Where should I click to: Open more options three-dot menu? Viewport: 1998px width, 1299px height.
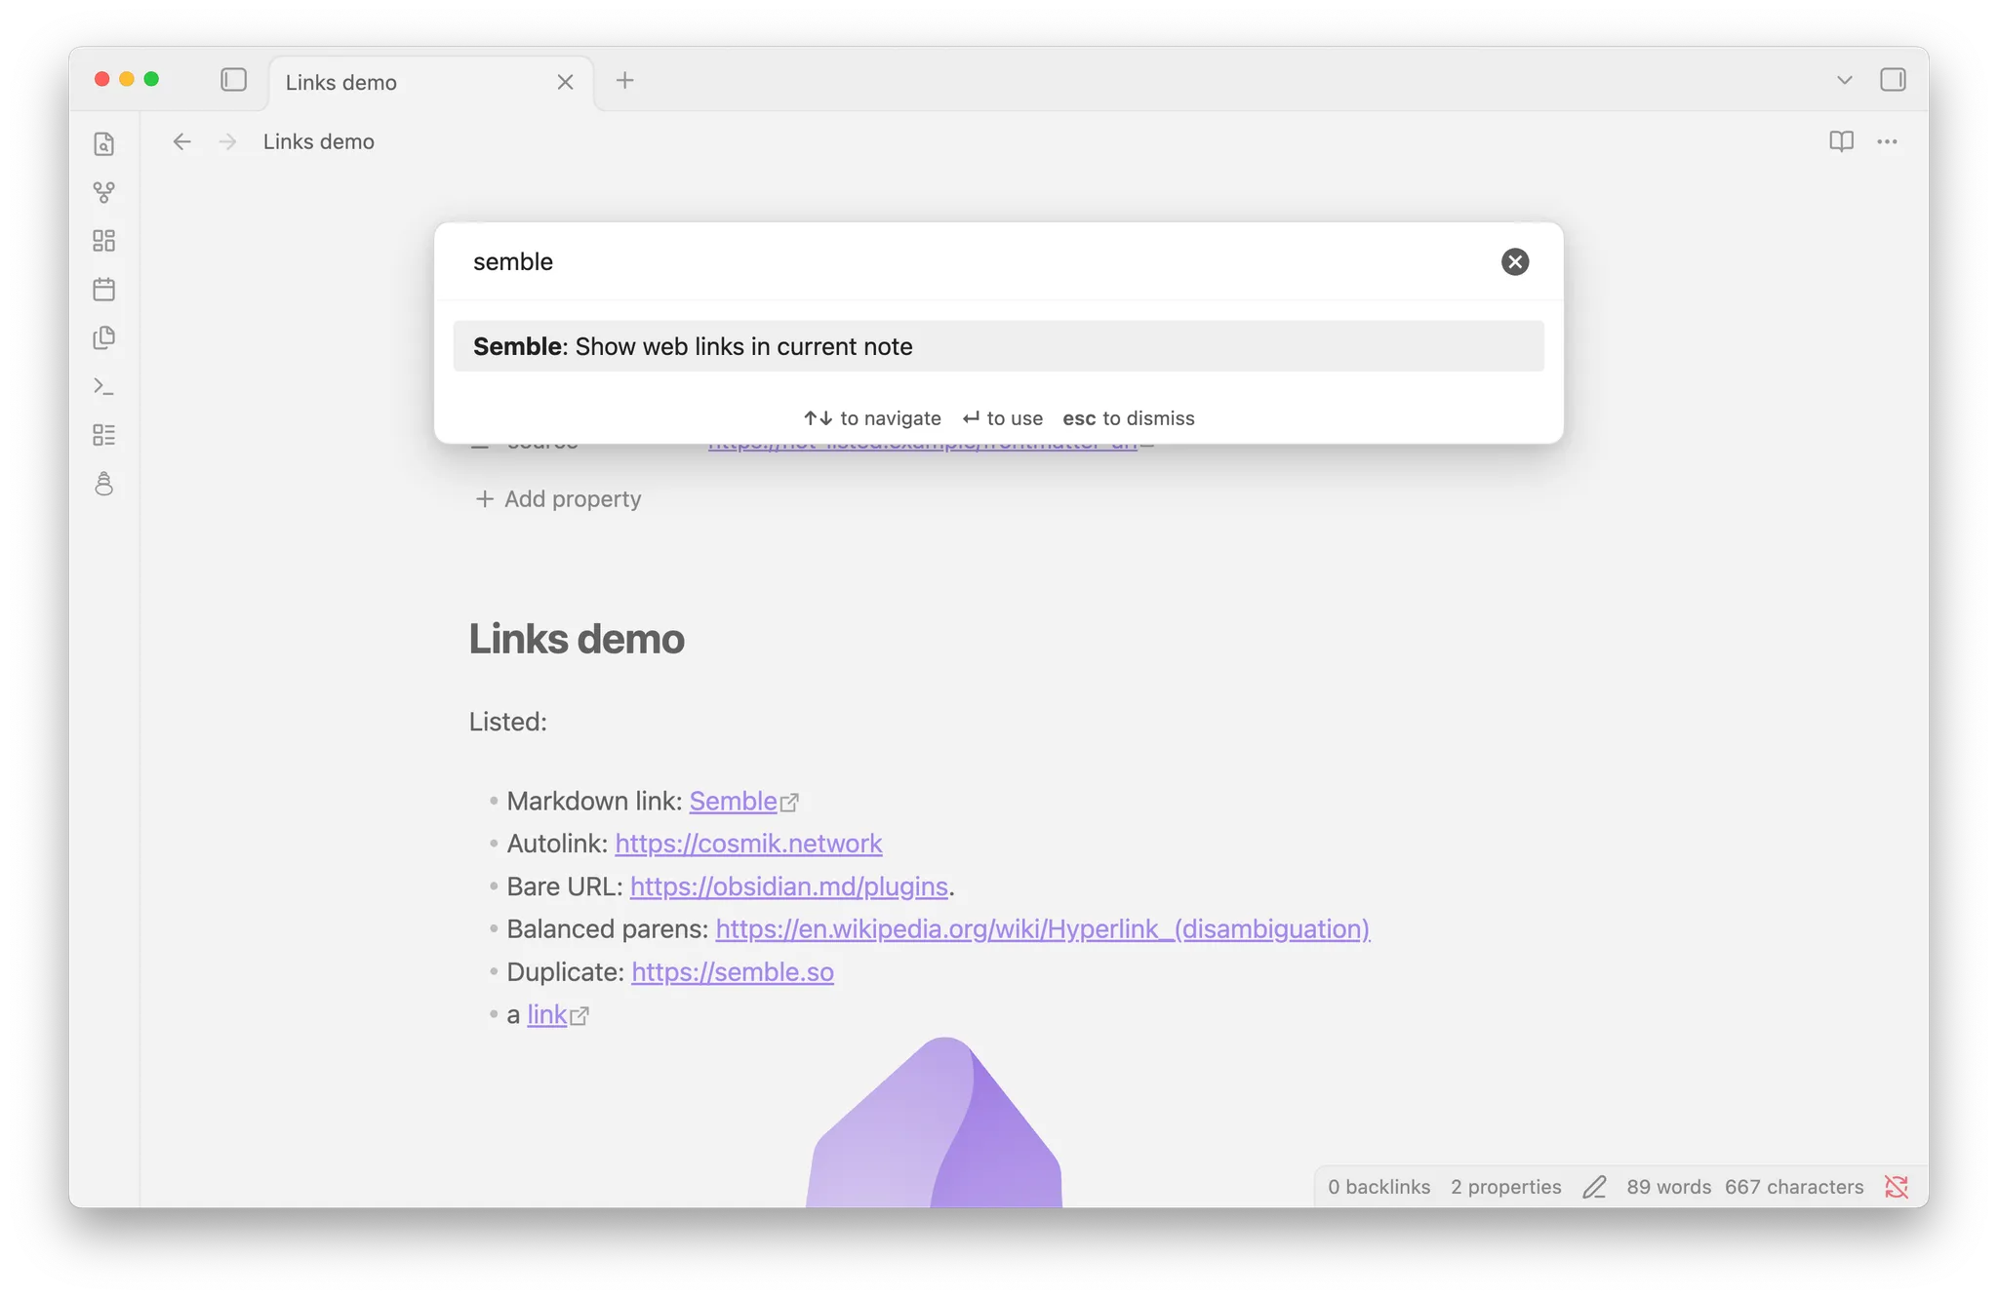coord(1888,142)
